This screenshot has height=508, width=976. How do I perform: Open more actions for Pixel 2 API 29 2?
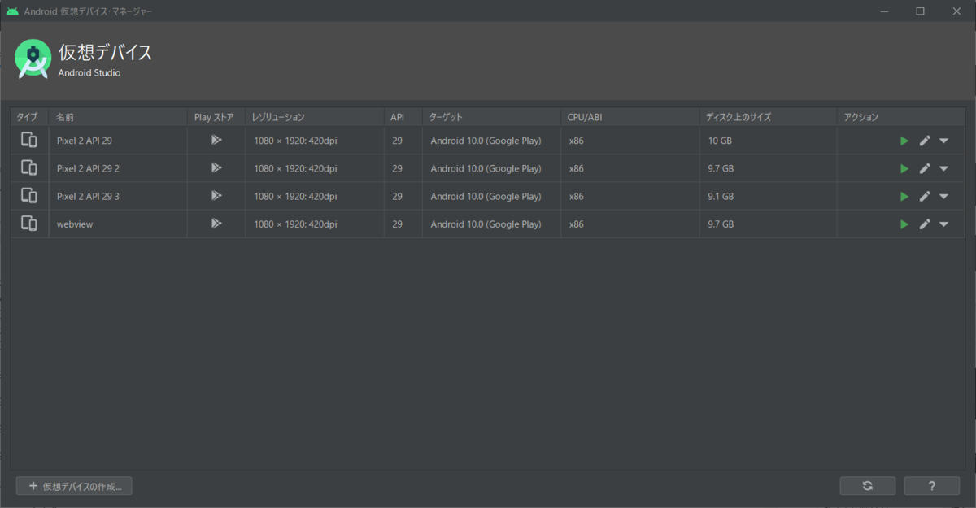pyautogui.click(x=943, y=168)
